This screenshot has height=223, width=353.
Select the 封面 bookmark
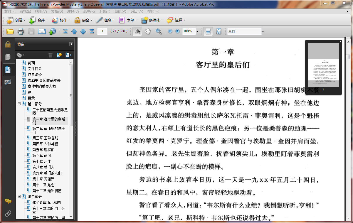coord(31,63)
